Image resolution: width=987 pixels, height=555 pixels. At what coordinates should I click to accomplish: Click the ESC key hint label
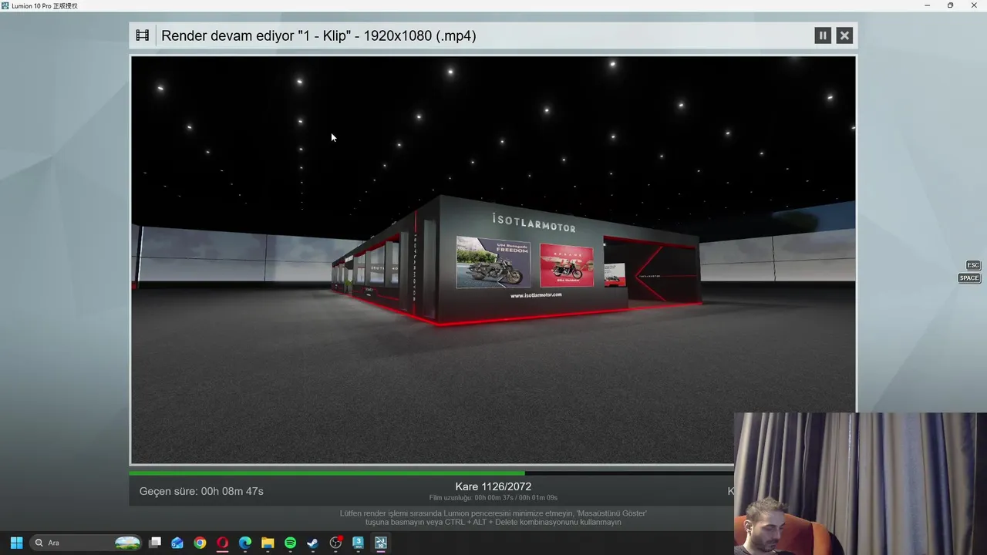pos(973,265)
